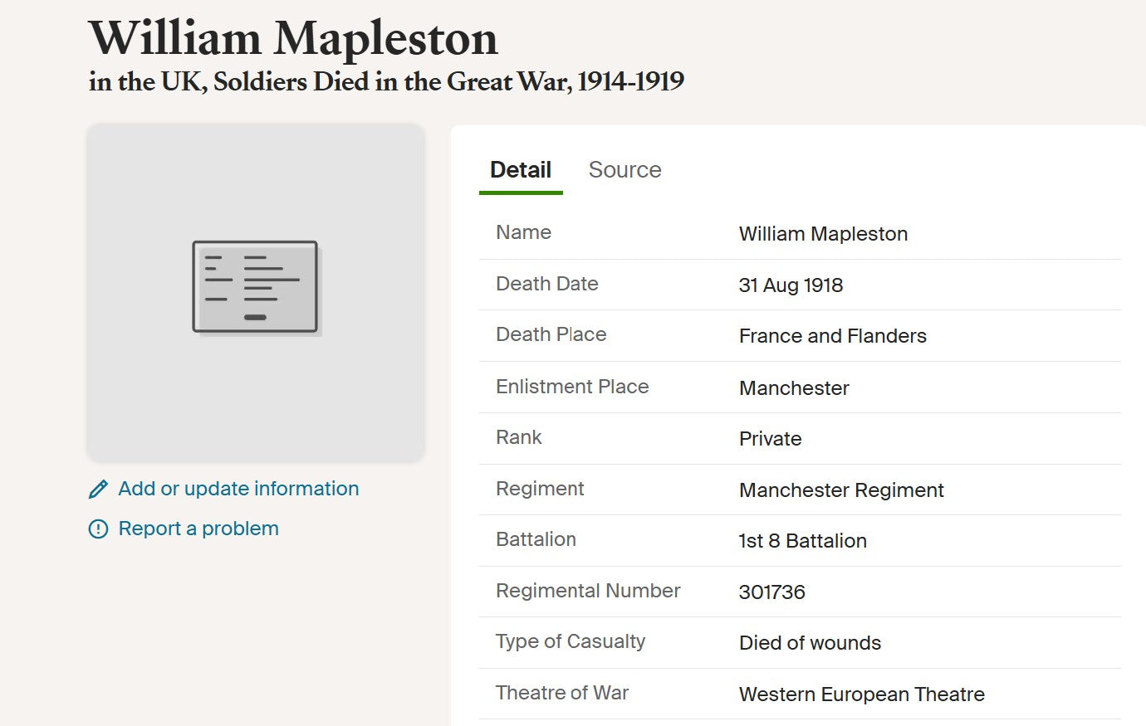Viewport: 1146px width, 726px height.
Task: Select the Died of wounds casualty value
Action: [810, 643]
